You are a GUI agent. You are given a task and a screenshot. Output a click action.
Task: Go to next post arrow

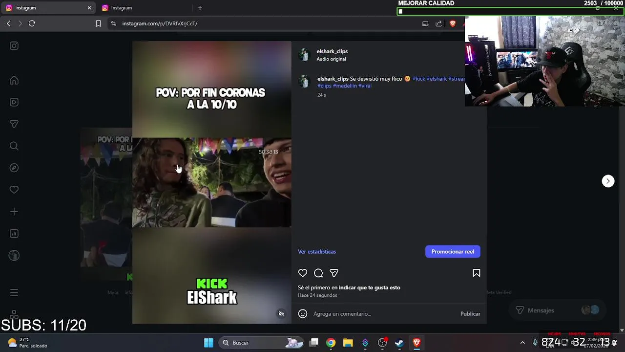coord(608,181)
